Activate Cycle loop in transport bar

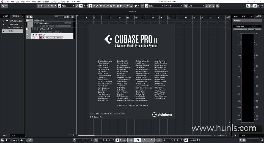(x=131, y=140)
